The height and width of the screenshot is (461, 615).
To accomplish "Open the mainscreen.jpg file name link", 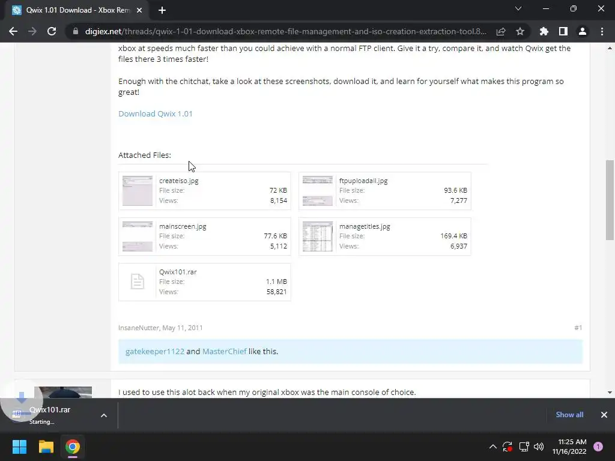I will point(183,226).
